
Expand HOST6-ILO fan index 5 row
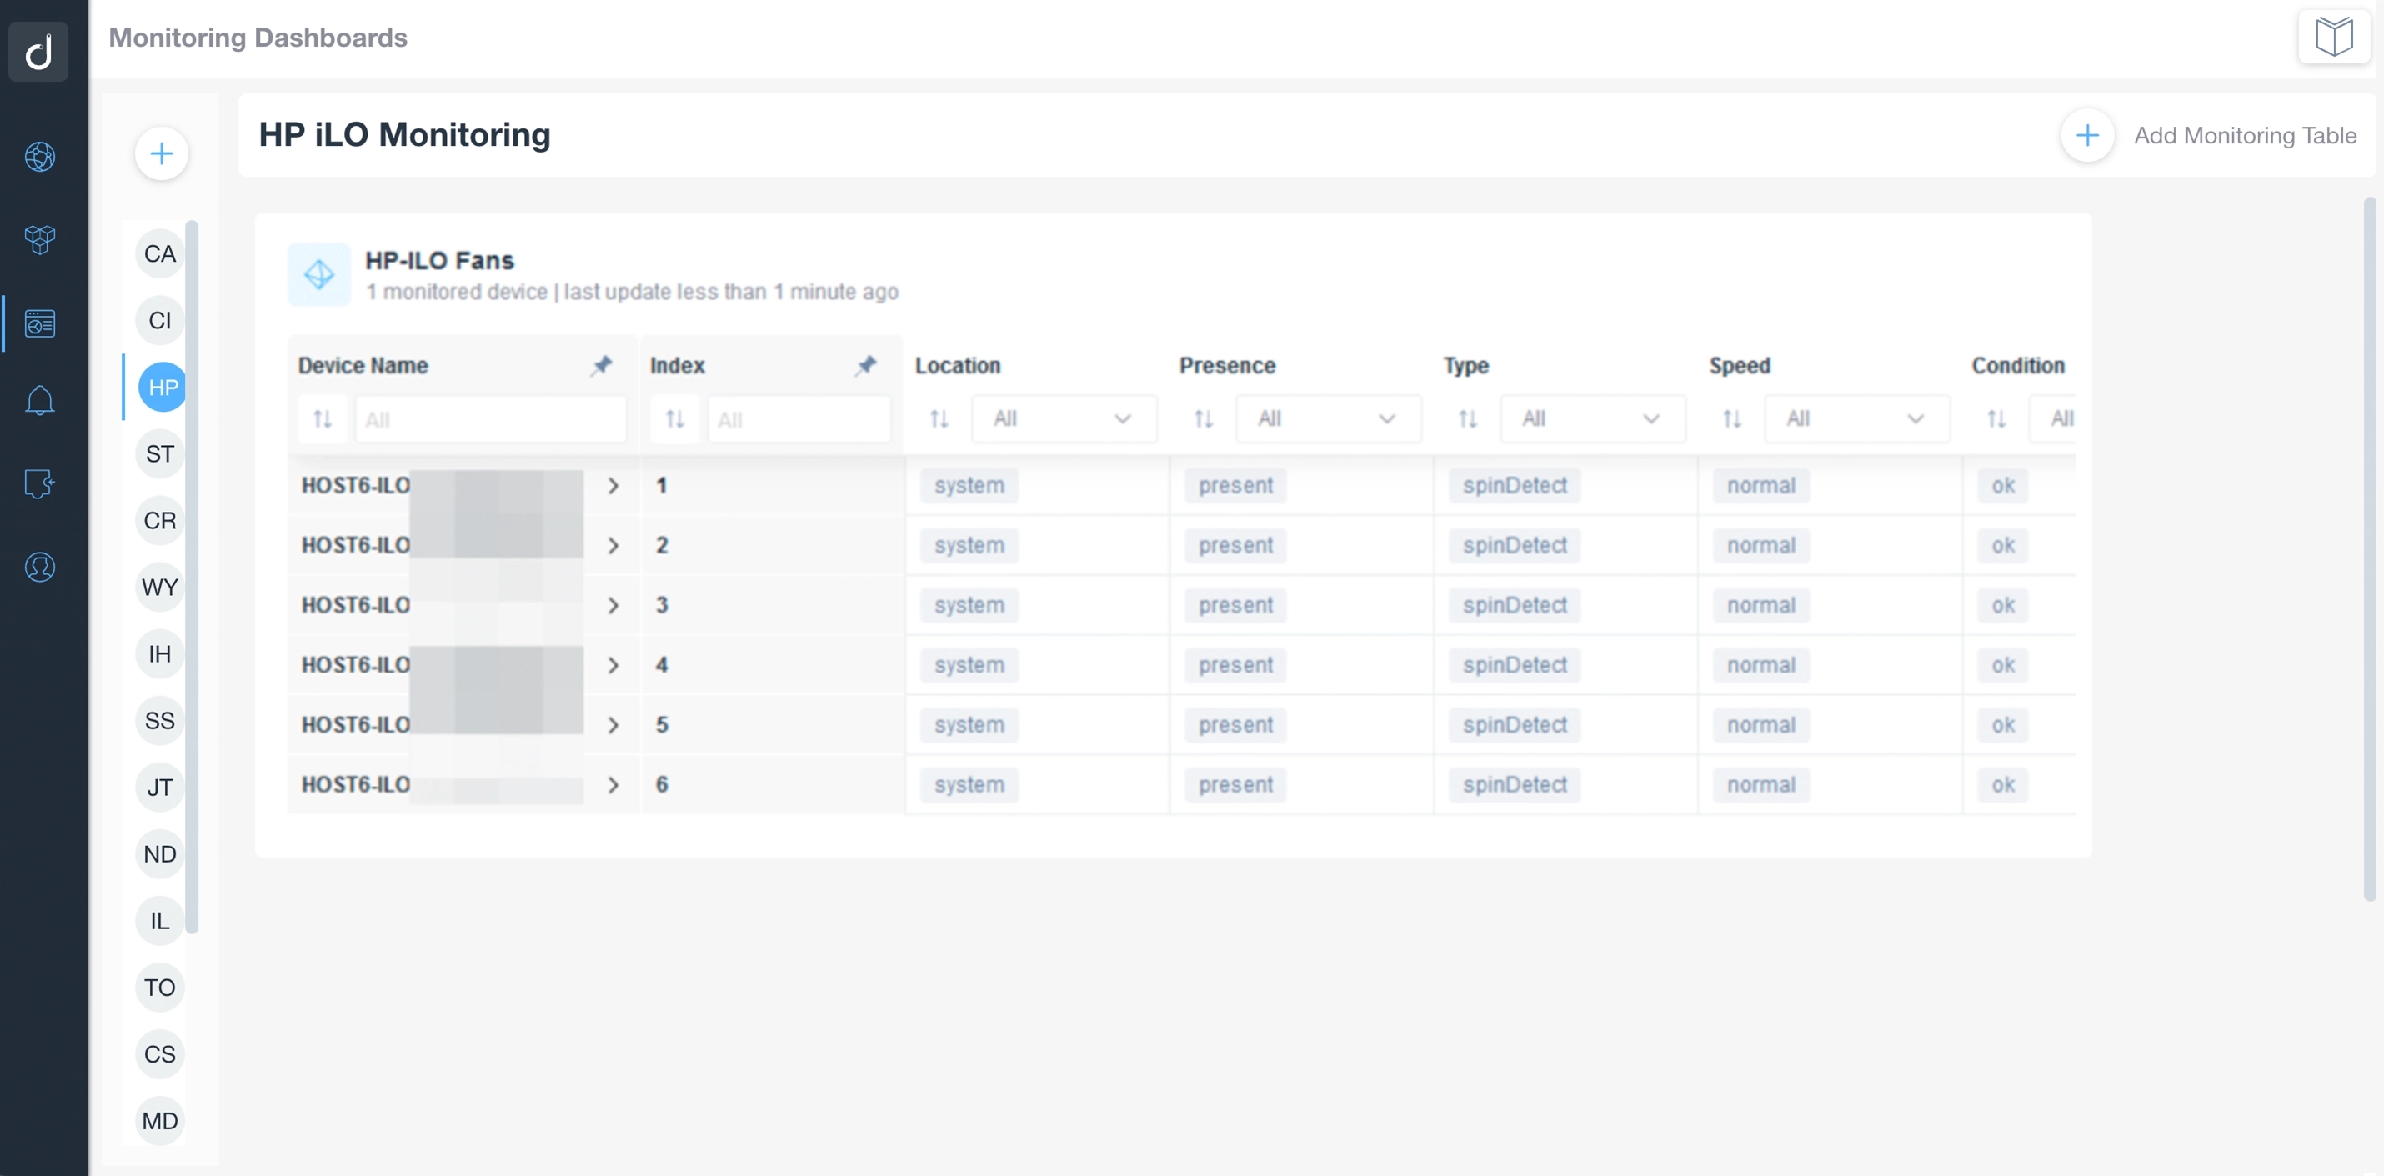611,725
